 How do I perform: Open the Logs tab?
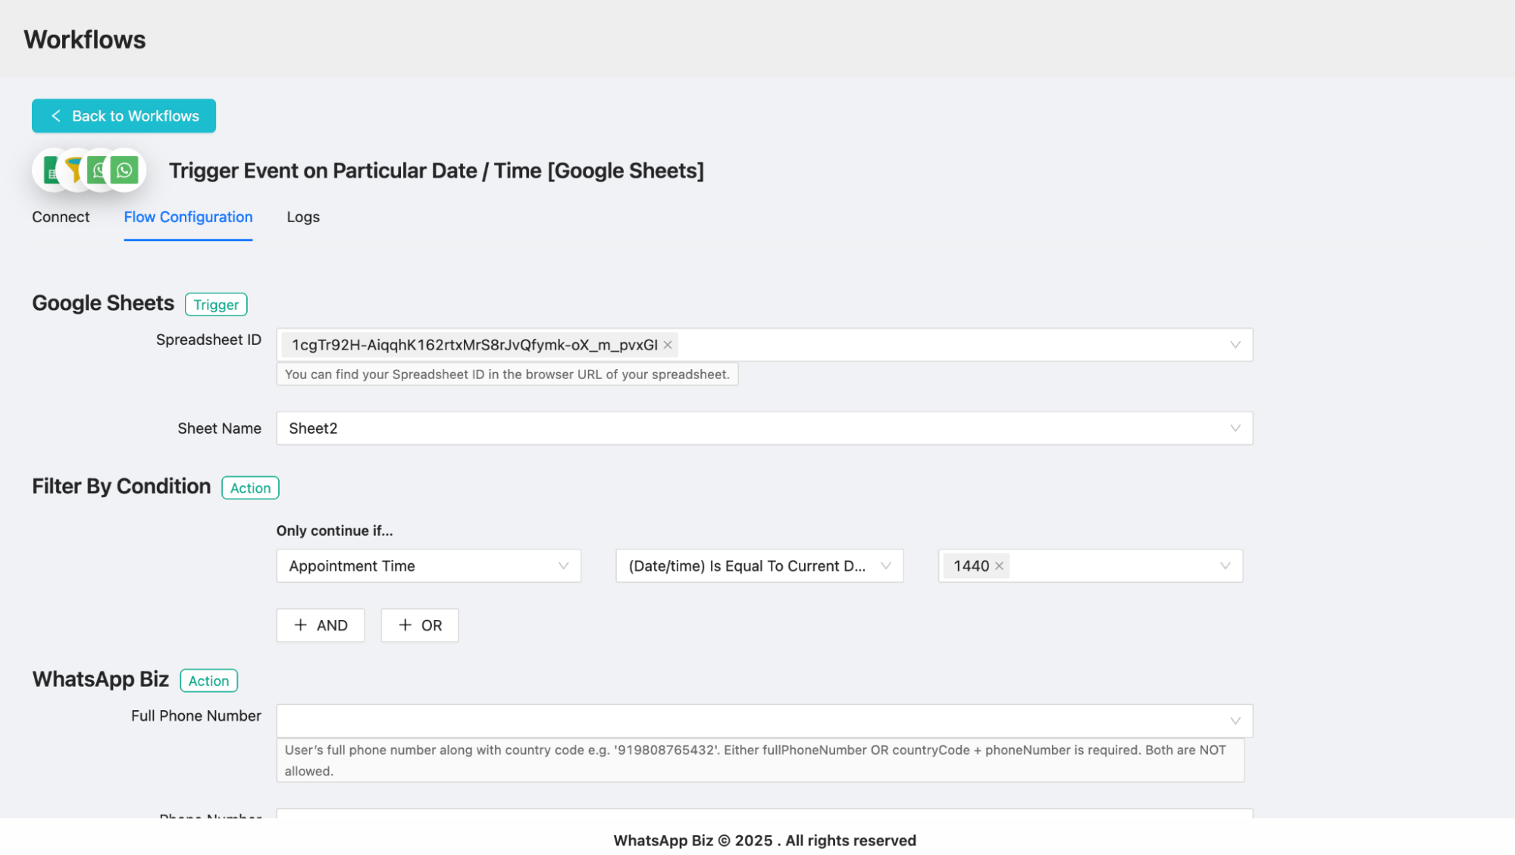coord(303,218)
